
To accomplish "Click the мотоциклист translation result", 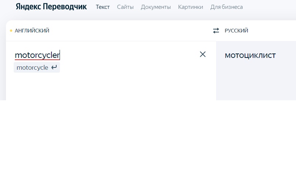I will tap(250, 55).
